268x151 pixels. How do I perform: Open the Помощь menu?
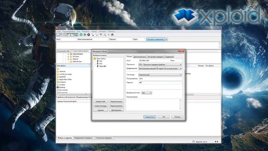pos(111,31)
